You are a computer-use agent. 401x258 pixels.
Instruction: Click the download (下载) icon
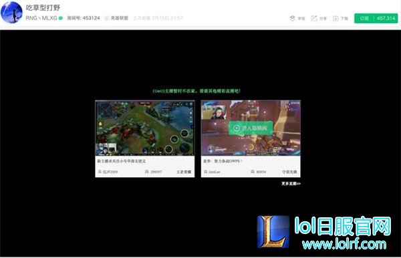(336, 19)
